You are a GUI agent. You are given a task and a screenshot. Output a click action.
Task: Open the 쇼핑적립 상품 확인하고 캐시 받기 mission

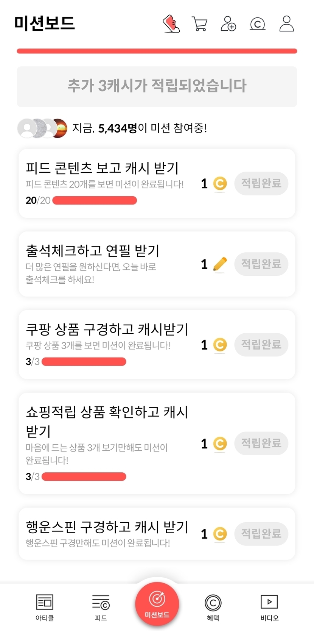pos(107,421)
